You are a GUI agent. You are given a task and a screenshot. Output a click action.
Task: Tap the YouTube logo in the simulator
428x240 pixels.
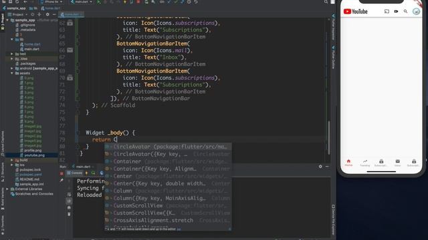[355, 11]
